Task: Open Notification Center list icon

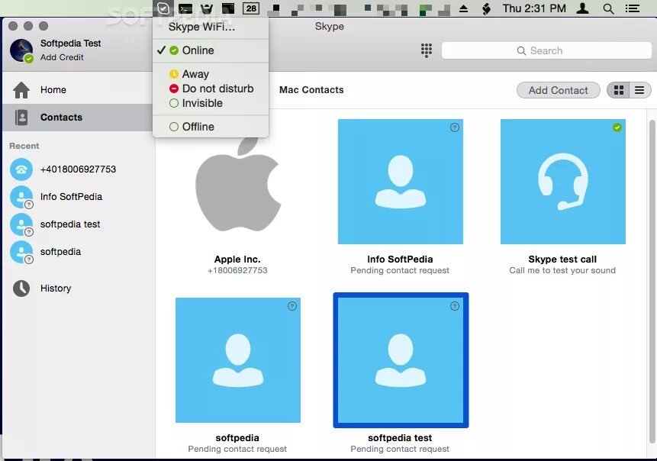Action: [x=633, y=8]
